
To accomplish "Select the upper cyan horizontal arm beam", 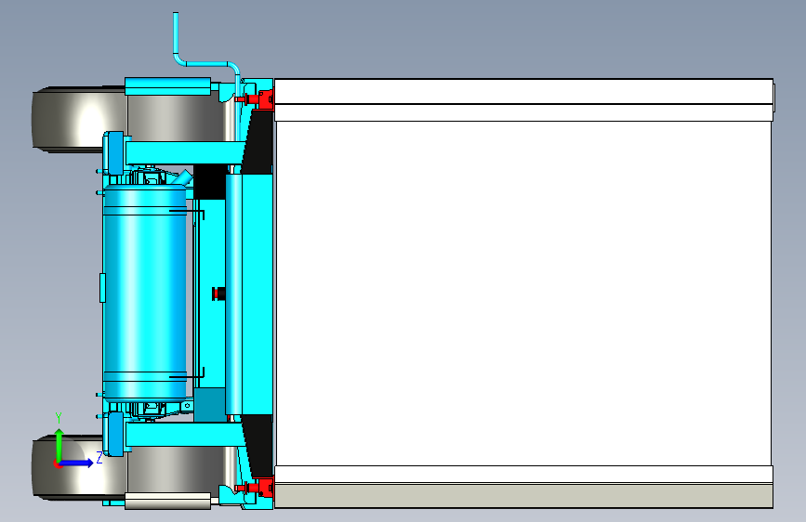I will point(184,153).
